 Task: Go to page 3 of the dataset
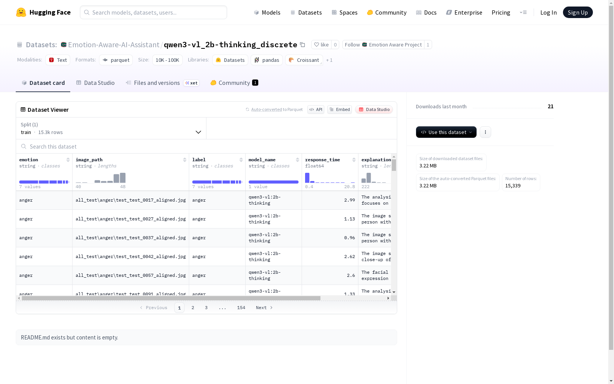(206, 308)
